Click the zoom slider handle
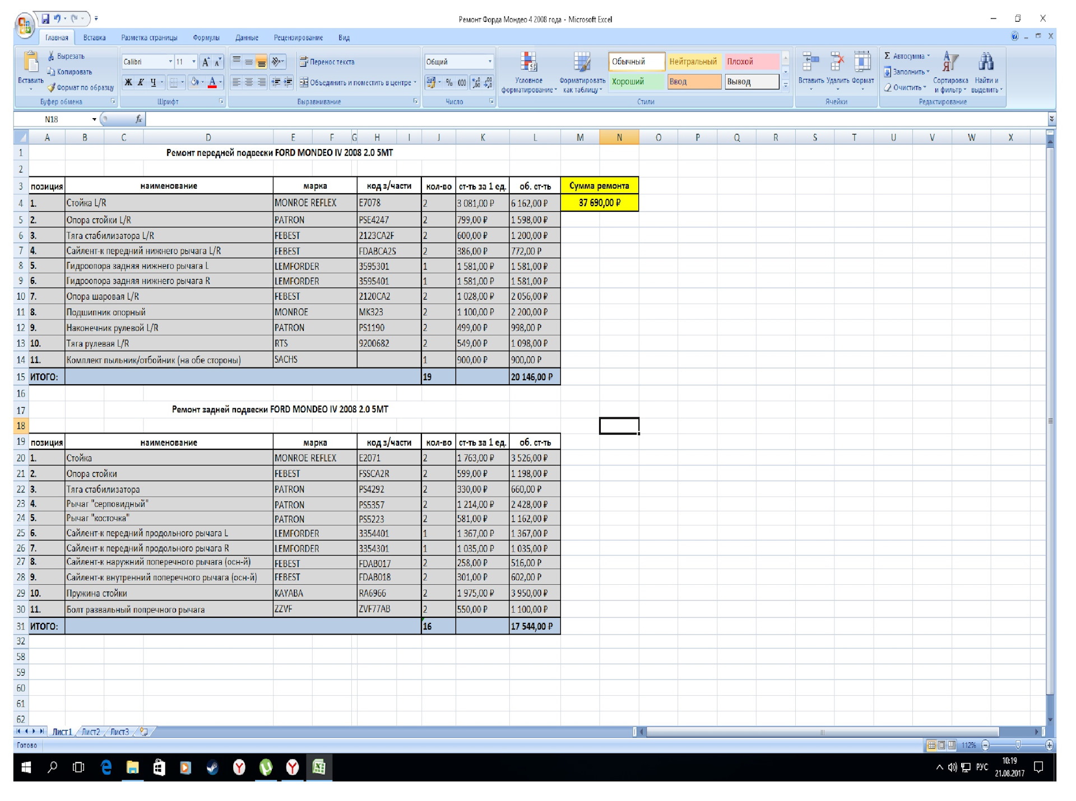 (1018, 745)
